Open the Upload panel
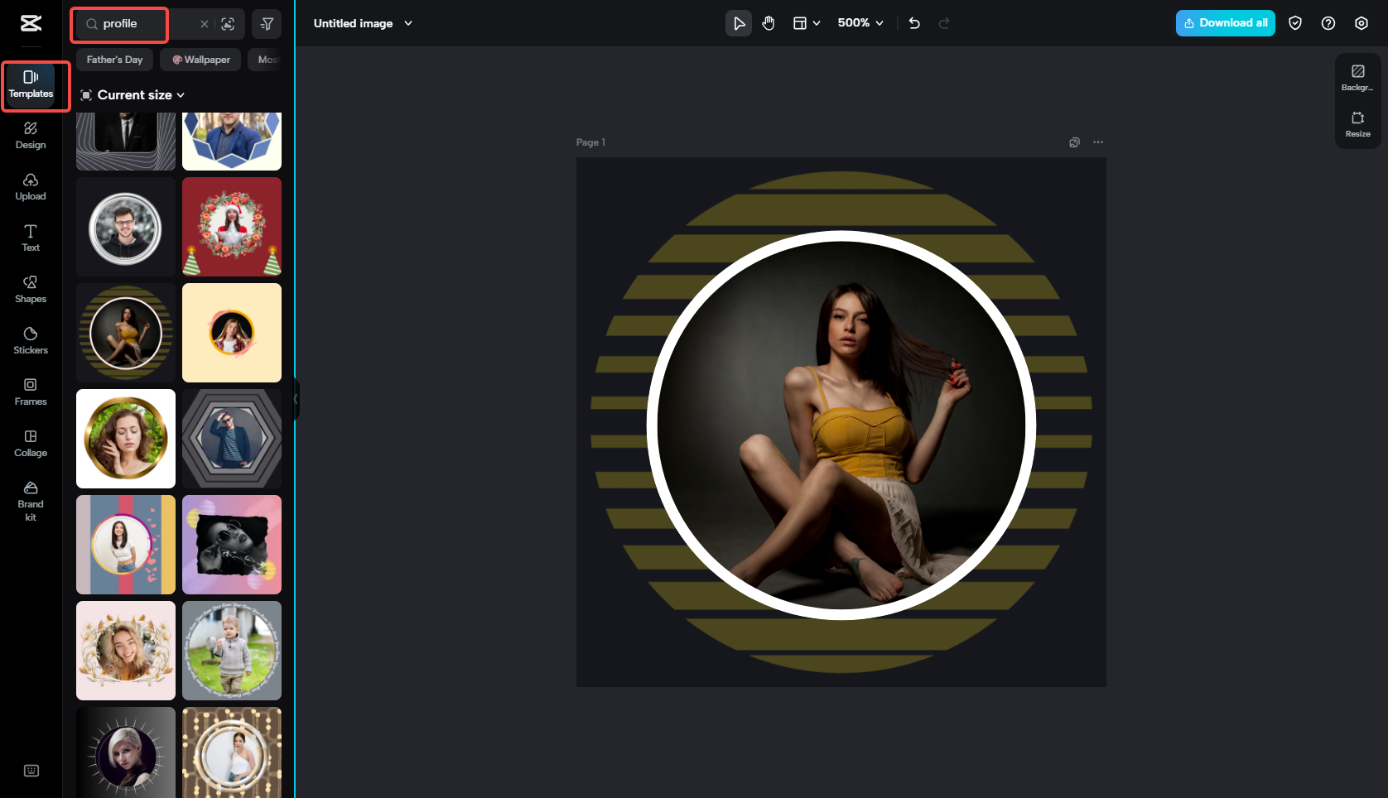 coord(30,187)
